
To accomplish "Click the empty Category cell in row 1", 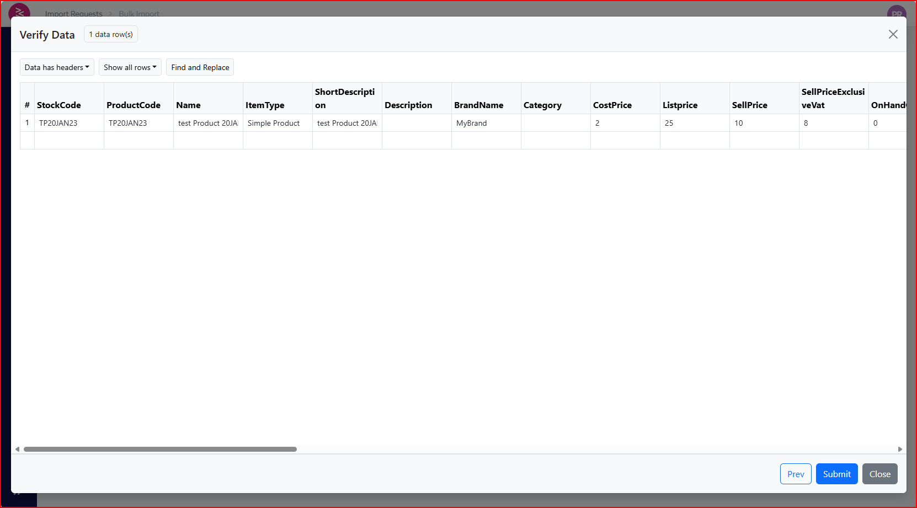I will coord(555,123).
